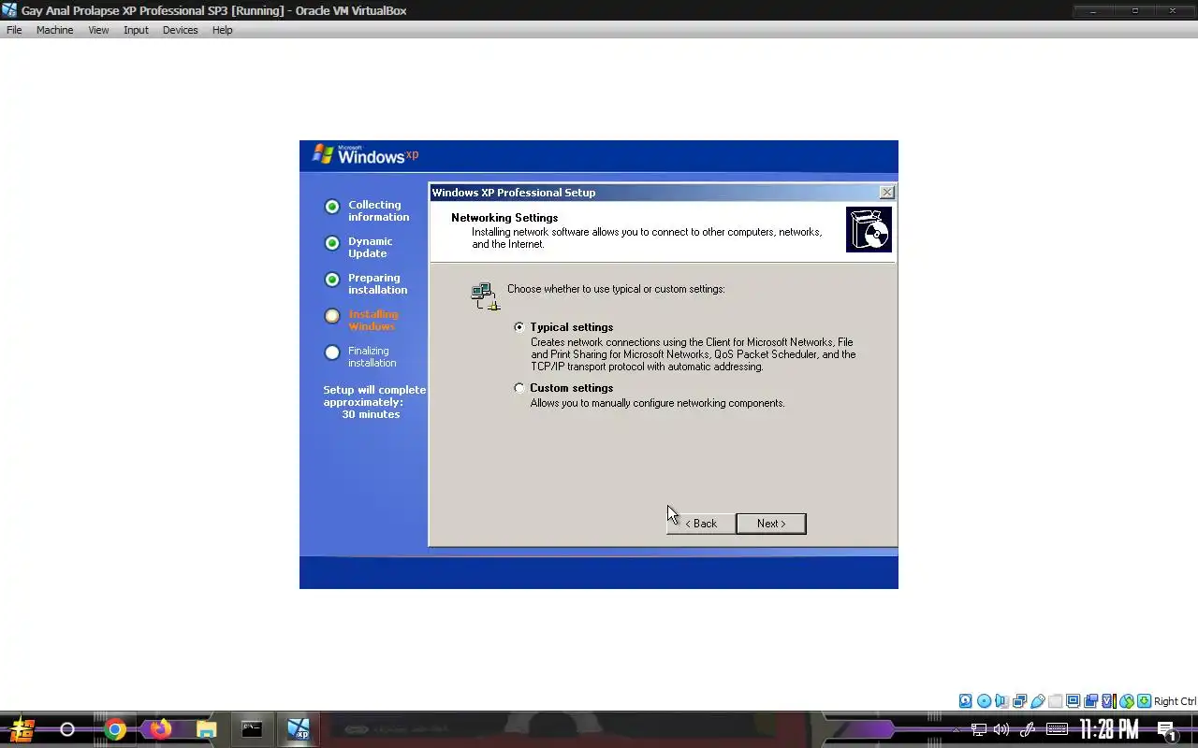Click the Right Ctrl host key label
This screenshot has width=1198, height=748.
coord(1175,701)
